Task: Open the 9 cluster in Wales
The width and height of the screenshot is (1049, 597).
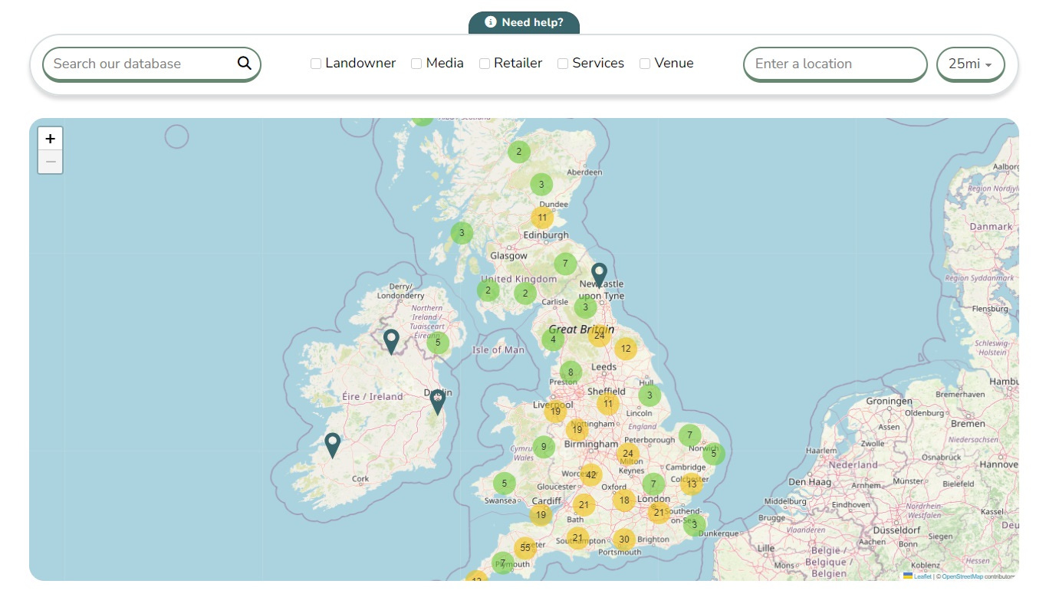Action: [544, 447]
